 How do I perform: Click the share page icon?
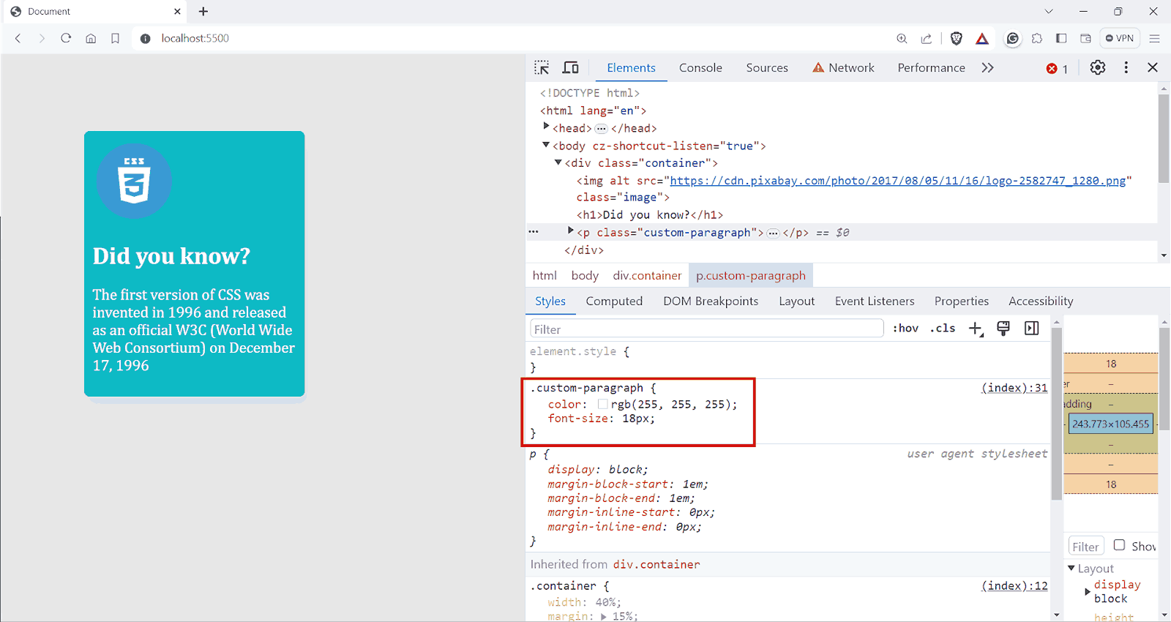click(927, 38)
